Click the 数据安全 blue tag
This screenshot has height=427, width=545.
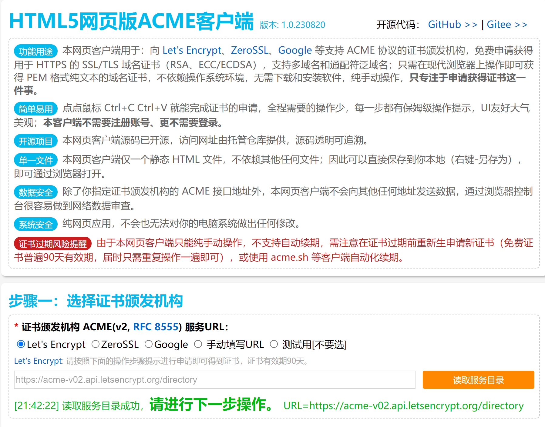[x=36, y=192]
